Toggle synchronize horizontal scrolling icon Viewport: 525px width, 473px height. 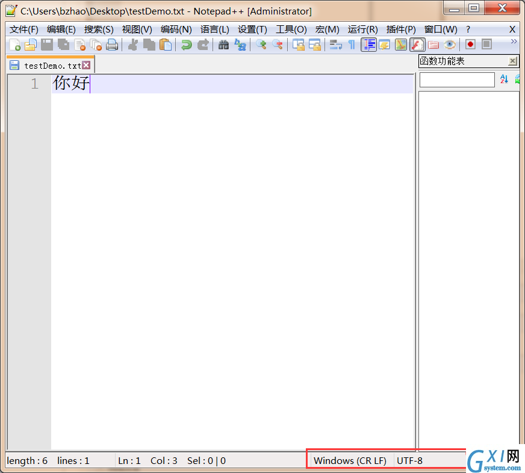tap(315, 45)
